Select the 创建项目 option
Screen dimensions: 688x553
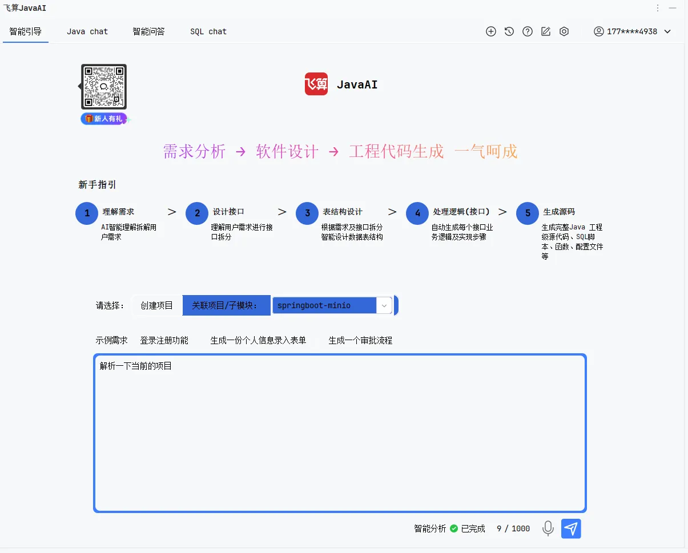pyautogui.click(x=157, y=305)
